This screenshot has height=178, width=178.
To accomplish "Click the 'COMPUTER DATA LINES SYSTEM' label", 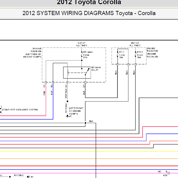I will (20, 110).
